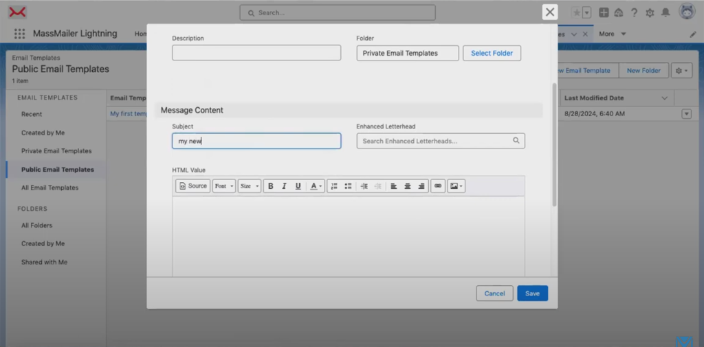Click the date 8/28/2024, 6:40 AM
Image resolution: width=704 pixels, height=347 pixels.
(595, 113)
